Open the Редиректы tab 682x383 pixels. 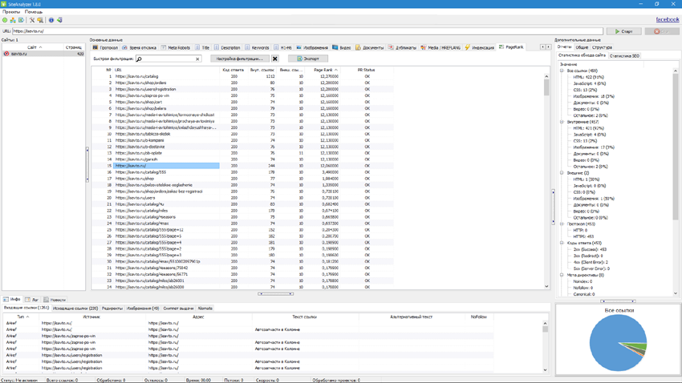112,308
